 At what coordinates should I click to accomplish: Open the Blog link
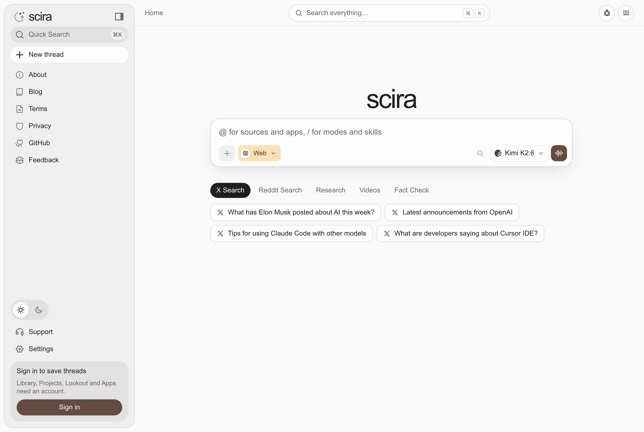[x=69, y=92]
